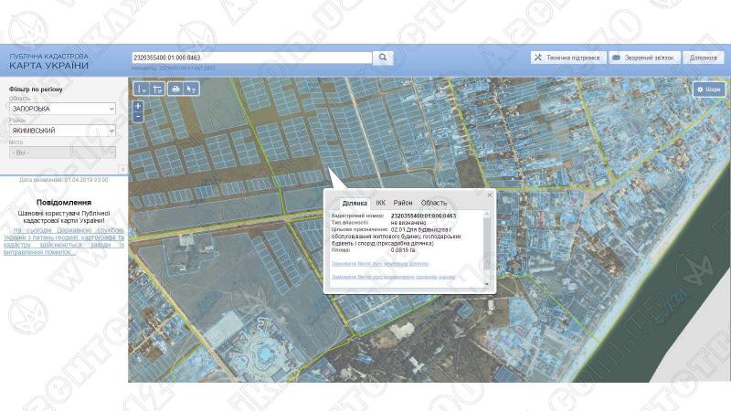
Task: Click the example cadastral number below search
Action: tap(187, 68)
